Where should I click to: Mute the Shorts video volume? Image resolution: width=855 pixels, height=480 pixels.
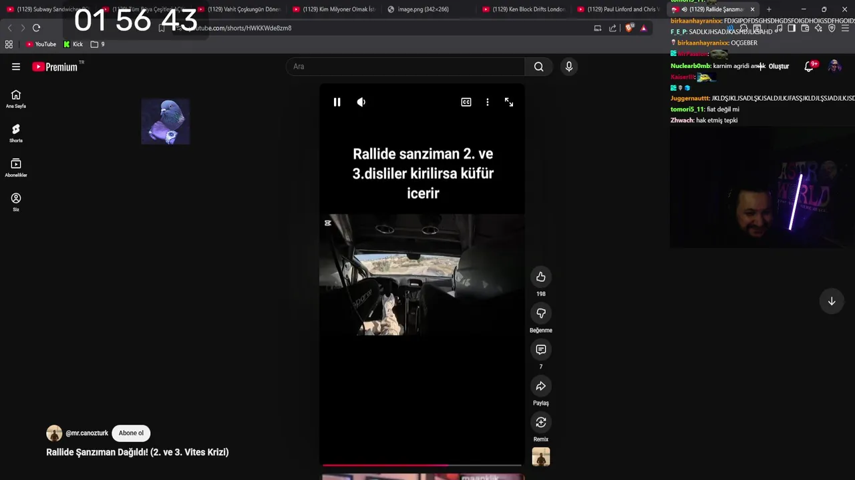coord(361,102)
